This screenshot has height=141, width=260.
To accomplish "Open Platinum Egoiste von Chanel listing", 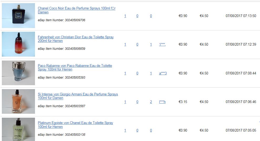I will click(75, 125).
